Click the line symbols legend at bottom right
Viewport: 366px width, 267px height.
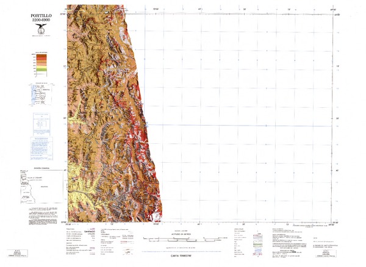[x=268, y=238]
